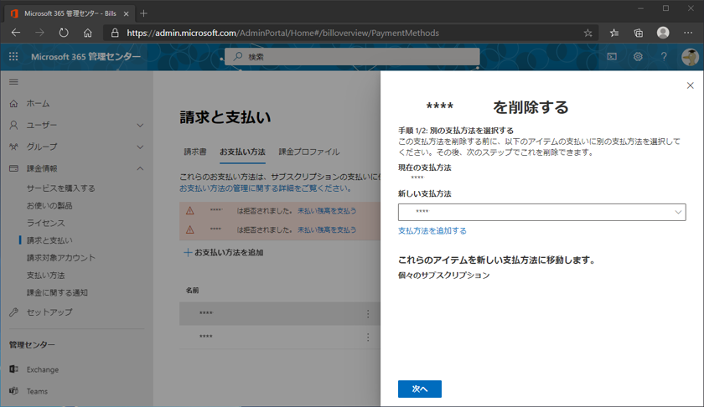The height and width of the screenshot is (407, 704).
Task: Collapse the 課金情報 navigation section
Action: pyautogui.click(x=140, y=168)
